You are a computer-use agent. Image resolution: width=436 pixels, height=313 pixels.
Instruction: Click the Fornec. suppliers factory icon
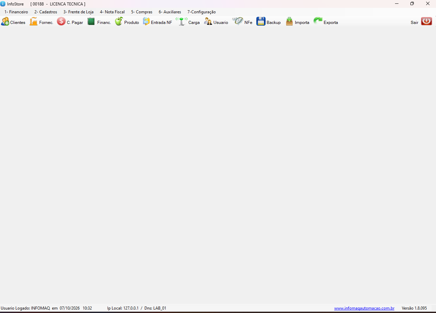tap(33, 22)
